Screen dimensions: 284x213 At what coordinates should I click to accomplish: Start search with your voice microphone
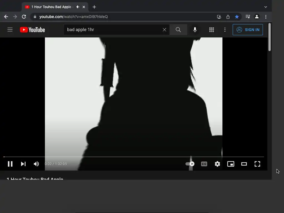click(195, 30)
